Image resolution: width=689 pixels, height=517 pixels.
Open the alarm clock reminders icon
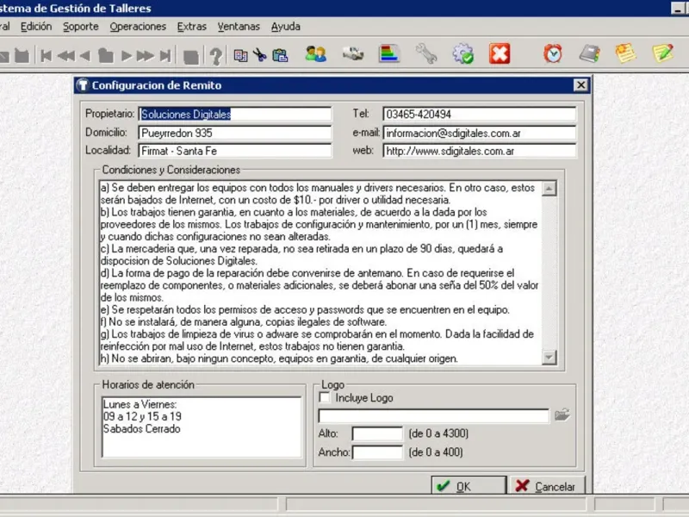point(553,53)
